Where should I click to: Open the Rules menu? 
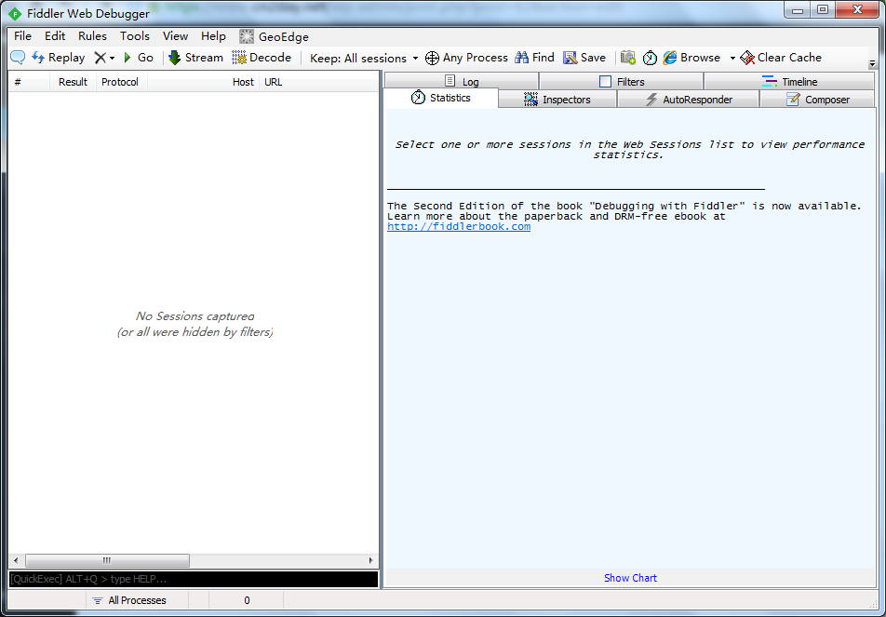[93, 36]
